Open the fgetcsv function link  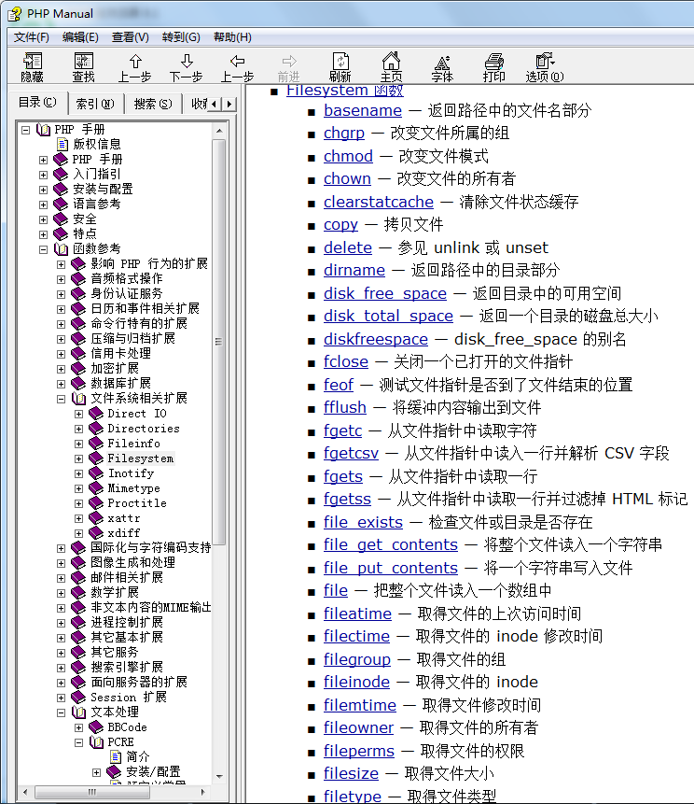[x=352, y=453]
